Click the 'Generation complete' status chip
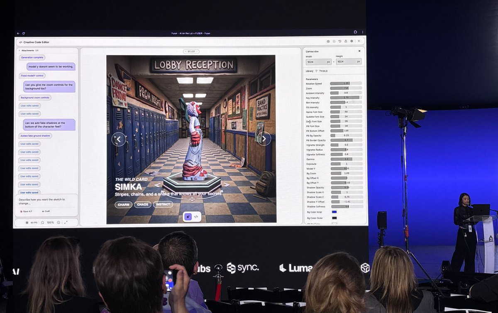The image size is (498, 313). pos(32,58)
